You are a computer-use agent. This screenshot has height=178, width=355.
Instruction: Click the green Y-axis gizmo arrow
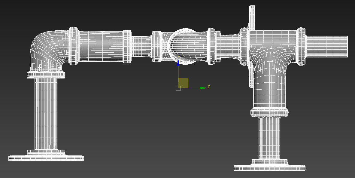tap(204, 88)
